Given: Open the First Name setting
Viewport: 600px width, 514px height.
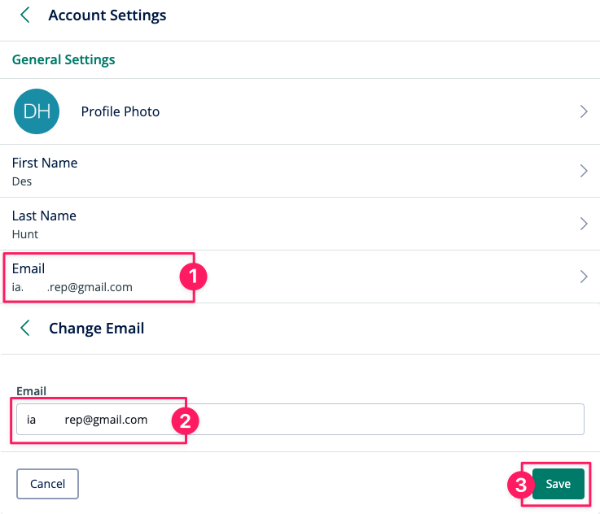Looking at the screenshot, I should pos(300,172).
